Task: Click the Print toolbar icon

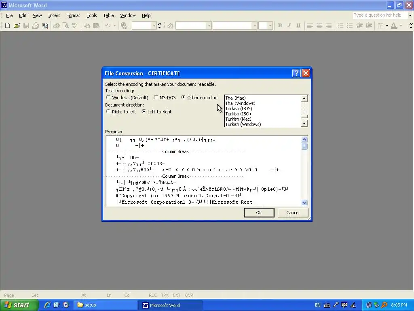Action: (x=57, y=26)
